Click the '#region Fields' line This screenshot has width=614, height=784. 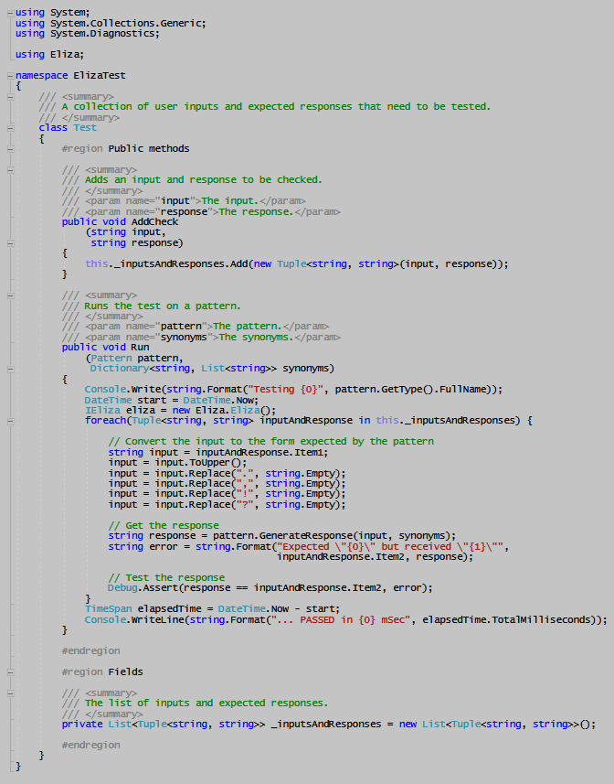click(102, 671)
